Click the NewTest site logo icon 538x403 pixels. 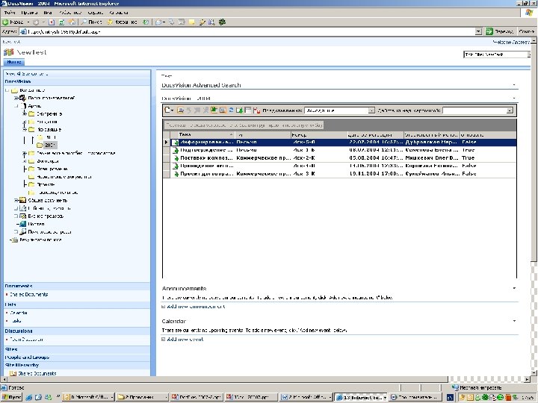click(8, 52)
